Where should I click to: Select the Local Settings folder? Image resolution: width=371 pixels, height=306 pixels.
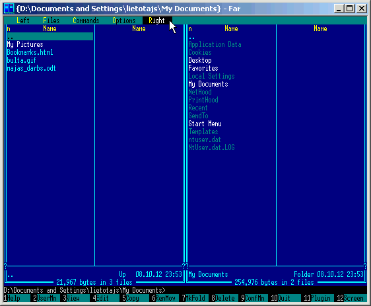tap(211, 76)
